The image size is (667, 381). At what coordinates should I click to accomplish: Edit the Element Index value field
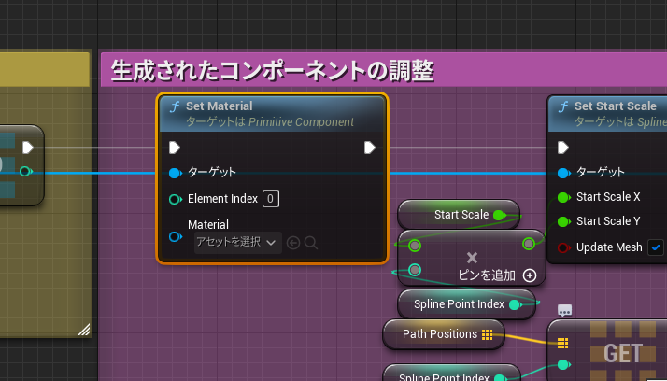coord(271,199)
